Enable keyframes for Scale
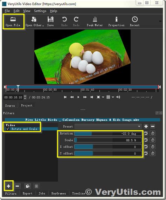The image size is (166, 200). tap(153, 140)
